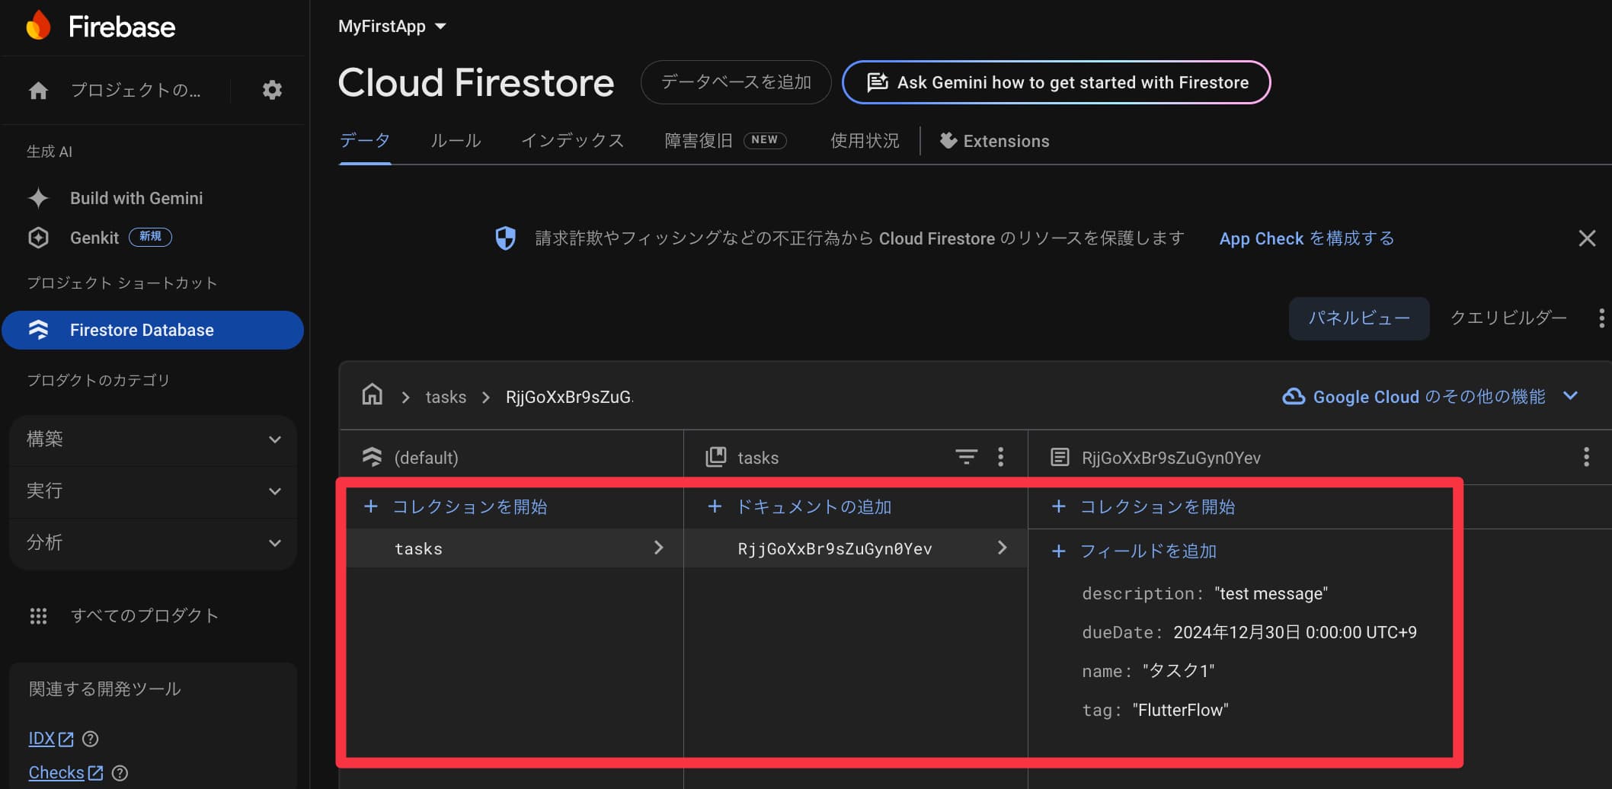Switch to the 障害復旧 tab
Viewport: 1612px width, 789px height.
point(725,141)
